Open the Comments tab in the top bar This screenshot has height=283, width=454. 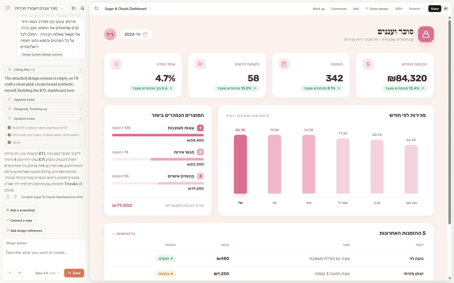(x=339, y=9)
